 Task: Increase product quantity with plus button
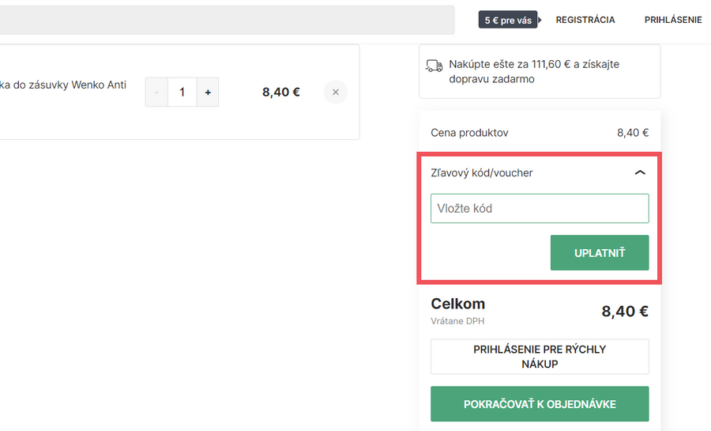click(208, 93)
